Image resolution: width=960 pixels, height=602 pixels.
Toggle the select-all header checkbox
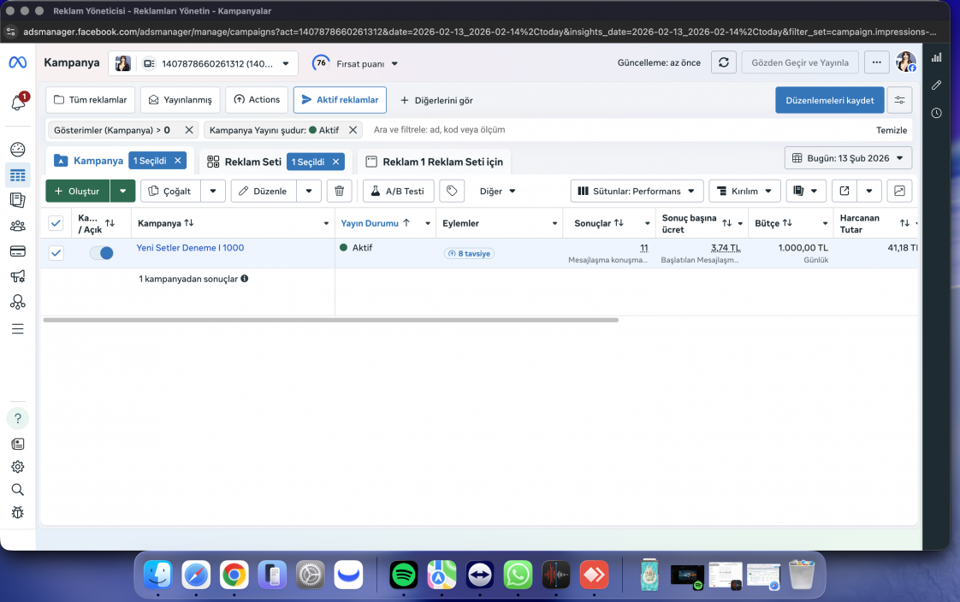coord(56,223)
